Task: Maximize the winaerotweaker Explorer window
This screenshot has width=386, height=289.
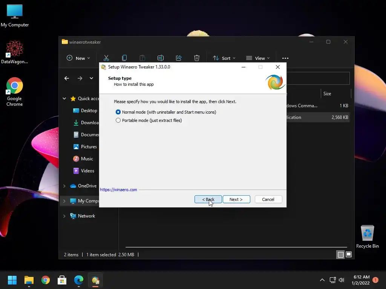Action: pos(328,42)
